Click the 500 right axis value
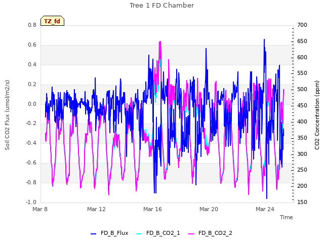 click(x=302, y=89)
